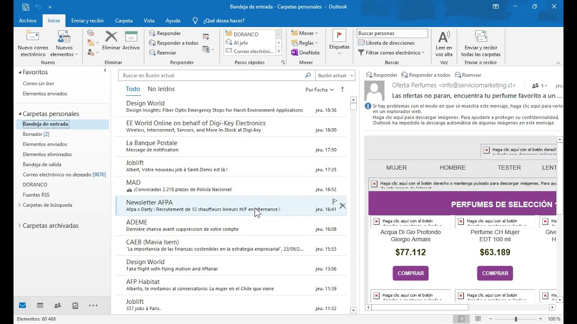The height and width of the screenshot is (324, 577).
Task: Collapse the ribbon with the chevron
Action: pyautogui.click(x=558, y=63)
